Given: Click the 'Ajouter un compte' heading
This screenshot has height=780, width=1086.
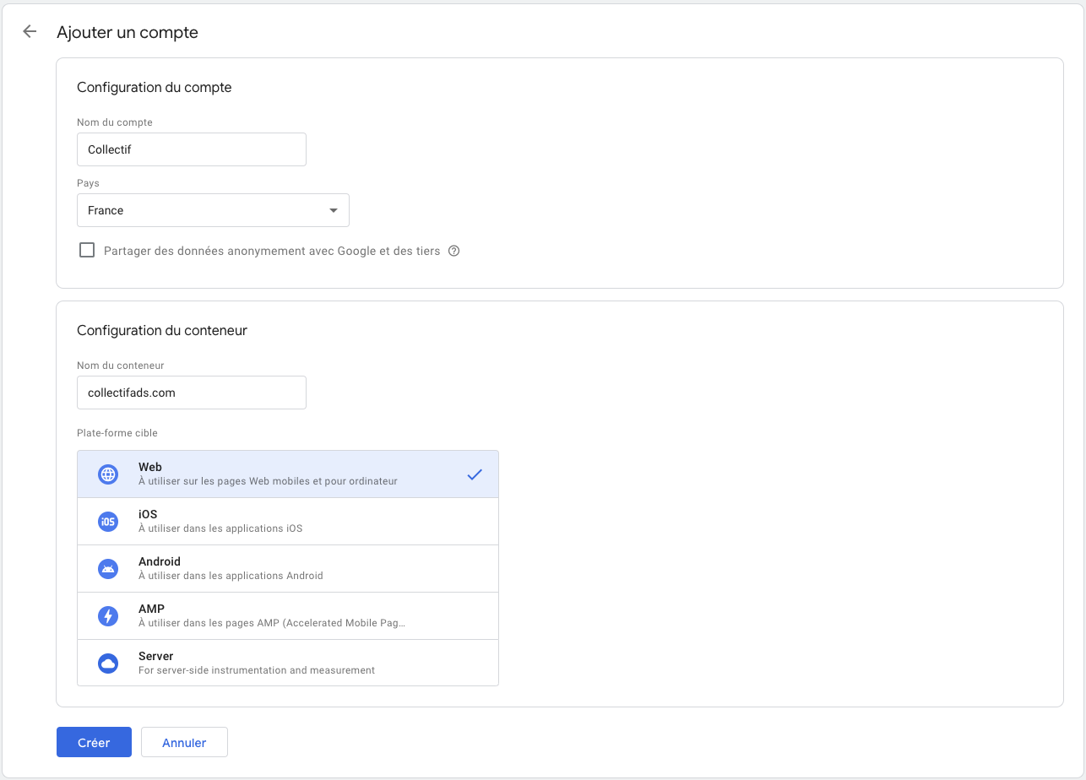Looking at the screenshot, I should [x=128, y=33].
